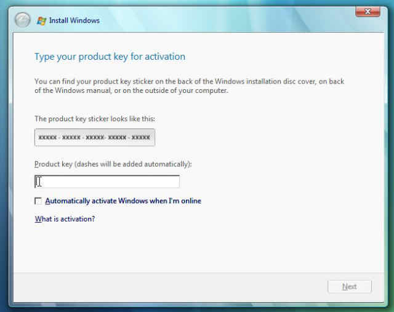Screen dimensions: 394x312
Task: Click the last xxxxx group in sample sticker
Action: [x=140, y=137]
